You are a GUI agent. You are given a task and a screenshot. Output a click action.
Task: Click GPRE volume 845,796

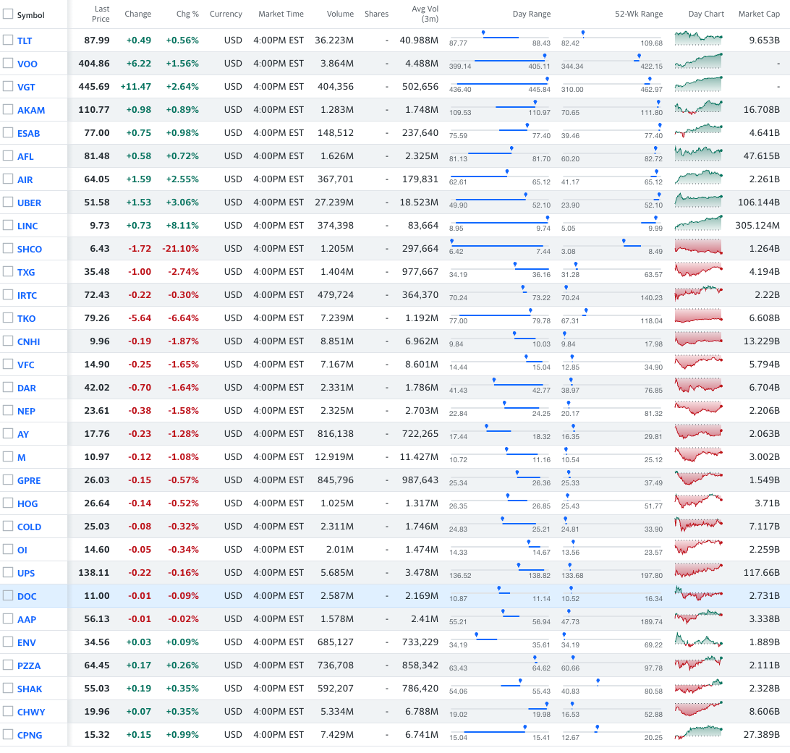[x=336, y=480]
